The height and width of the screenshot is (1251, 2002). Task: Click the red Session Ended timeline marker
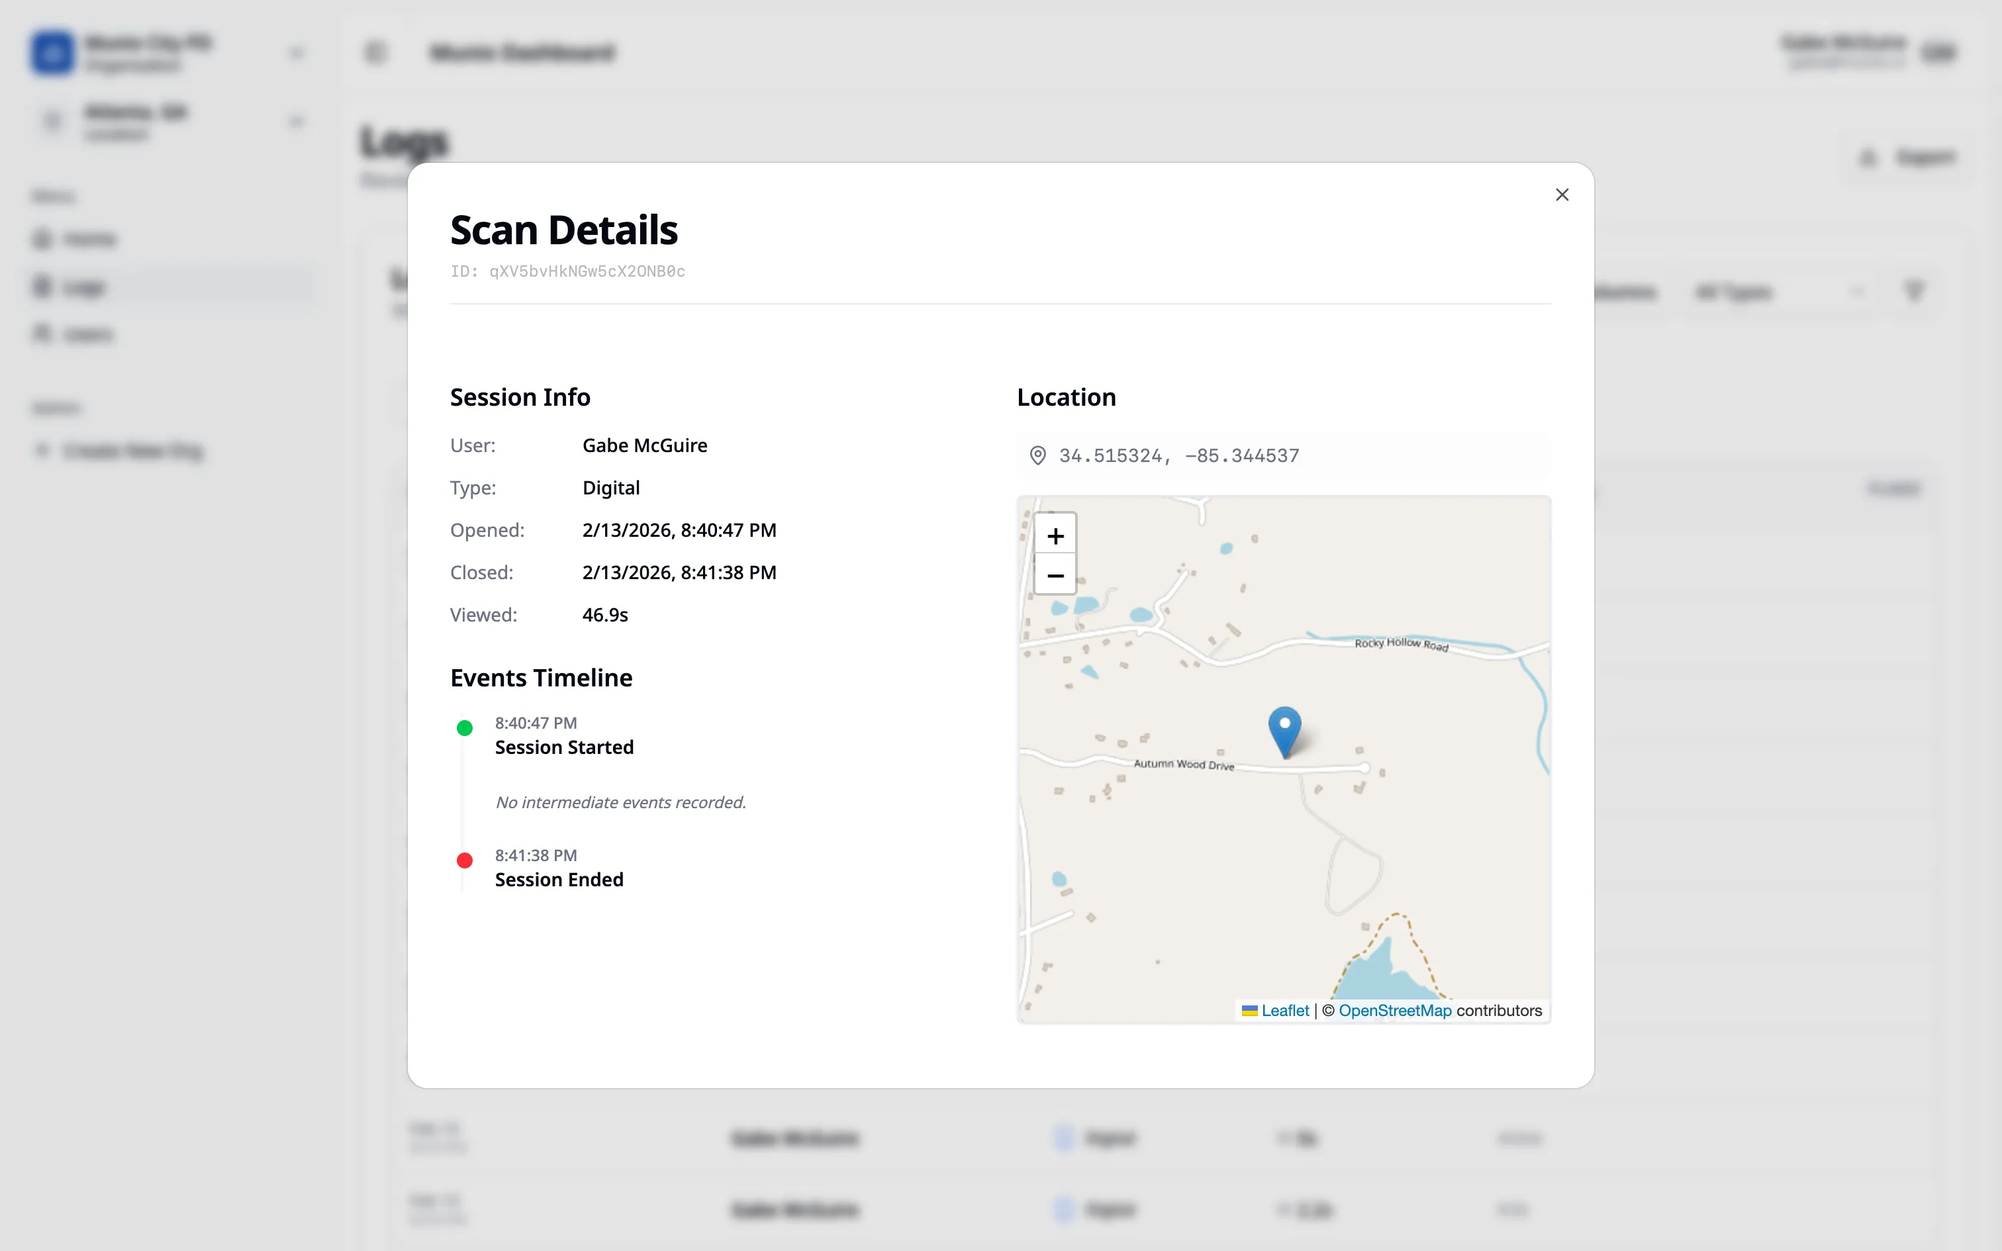tap(465, 860)
